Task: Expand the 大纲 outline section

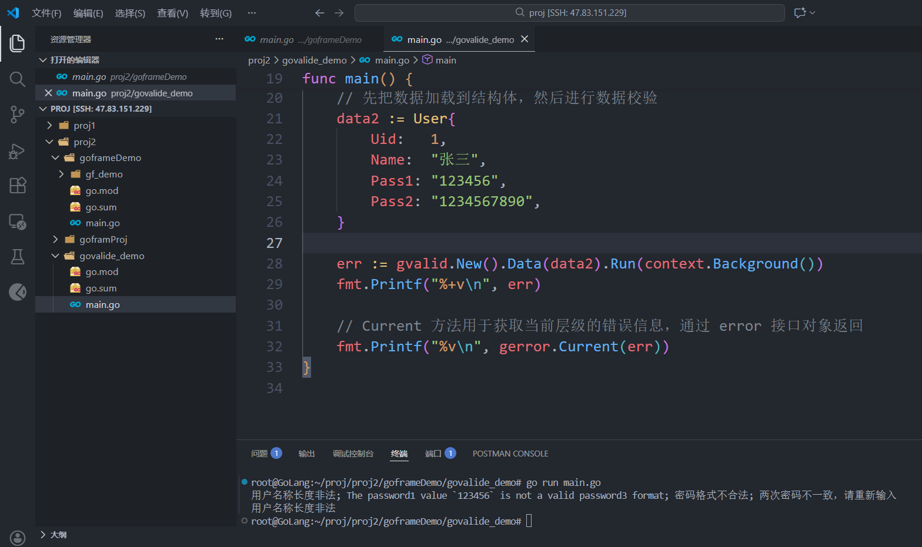Action: click(42, 534)
